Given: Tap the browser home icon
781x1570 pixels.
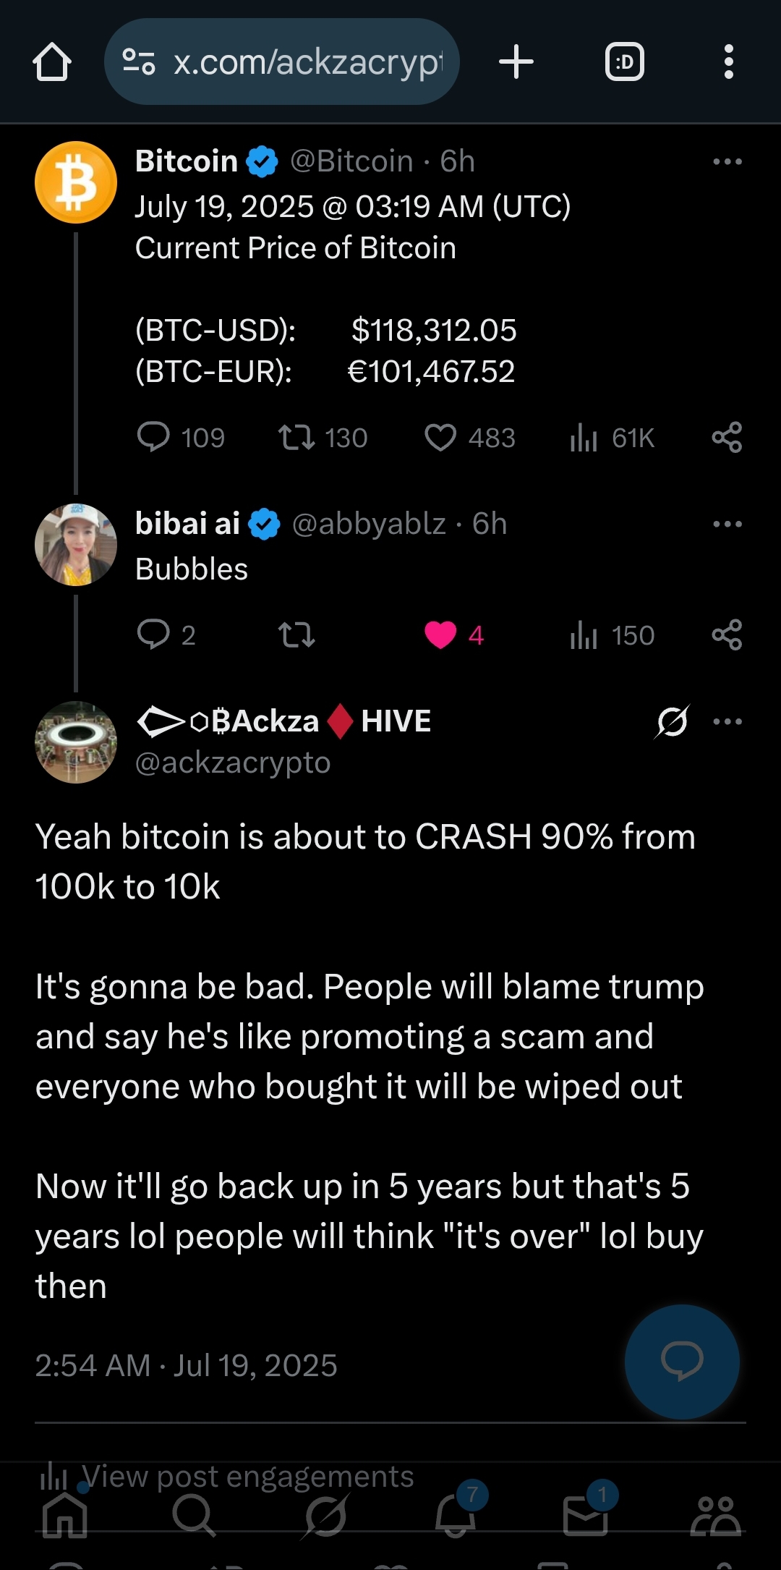Looking at the screenshot, I should [x=52, y=62].
